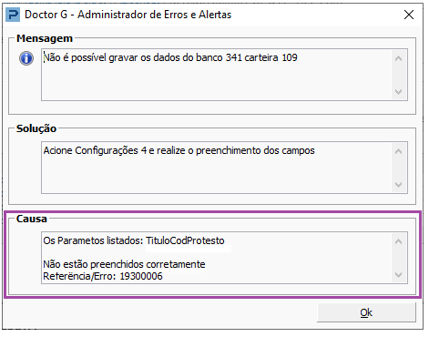Click up arrow of Solução text box scrollbar

click(x=398, y=151)
